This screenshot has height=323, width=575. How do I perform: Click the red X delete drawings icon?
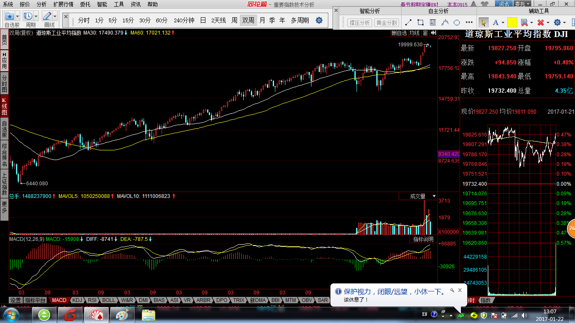[541, 22]
